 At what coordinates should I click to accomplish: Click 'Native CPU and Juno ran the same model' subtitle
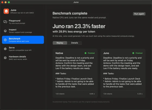pos(79,18)
